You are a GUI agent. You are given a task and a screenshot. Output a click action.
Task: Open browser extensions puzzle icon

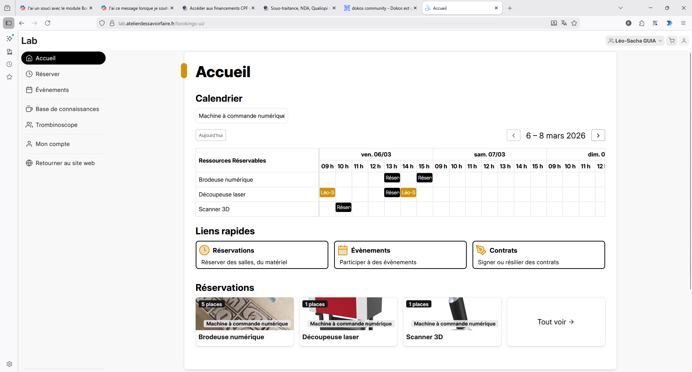coord(642,23)
